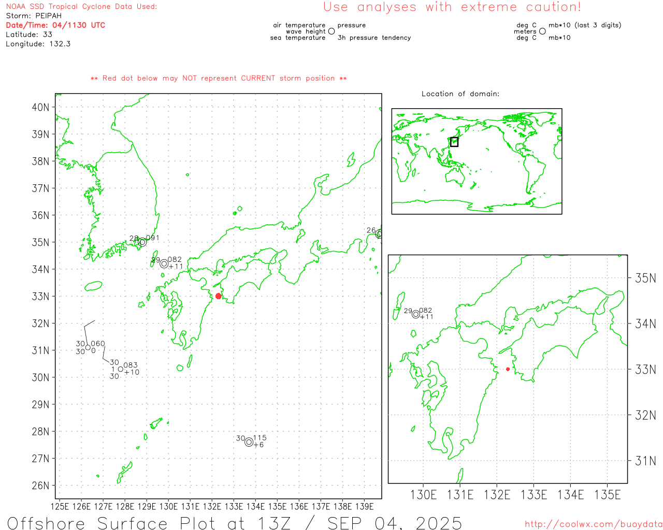Click 'sea temperature' legend label
Viewport: 663px width, 530px height.
point(298,37)
